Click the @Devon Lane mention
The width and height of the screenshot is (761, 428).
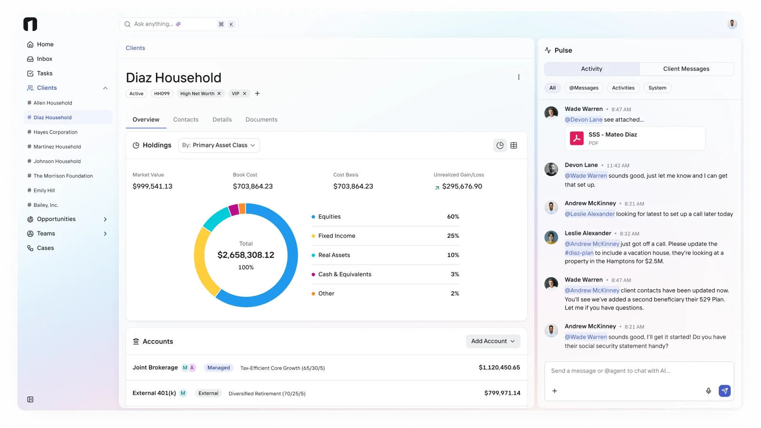pyautogui.click(x=583, y=120)
